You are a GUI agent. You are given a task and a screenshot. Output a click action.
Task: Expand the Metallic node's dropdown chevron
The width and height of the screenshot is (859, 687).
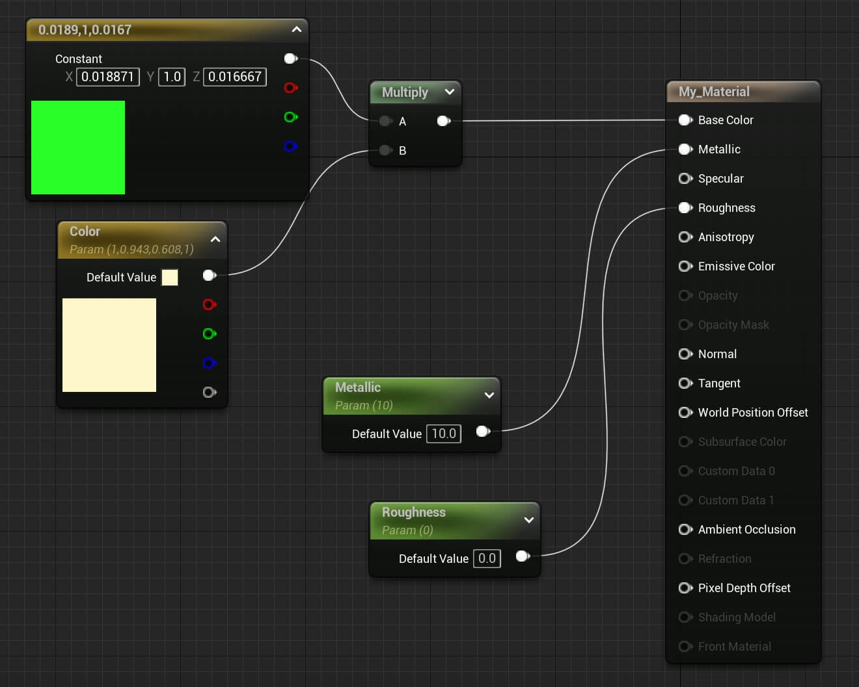coord(490,395)
